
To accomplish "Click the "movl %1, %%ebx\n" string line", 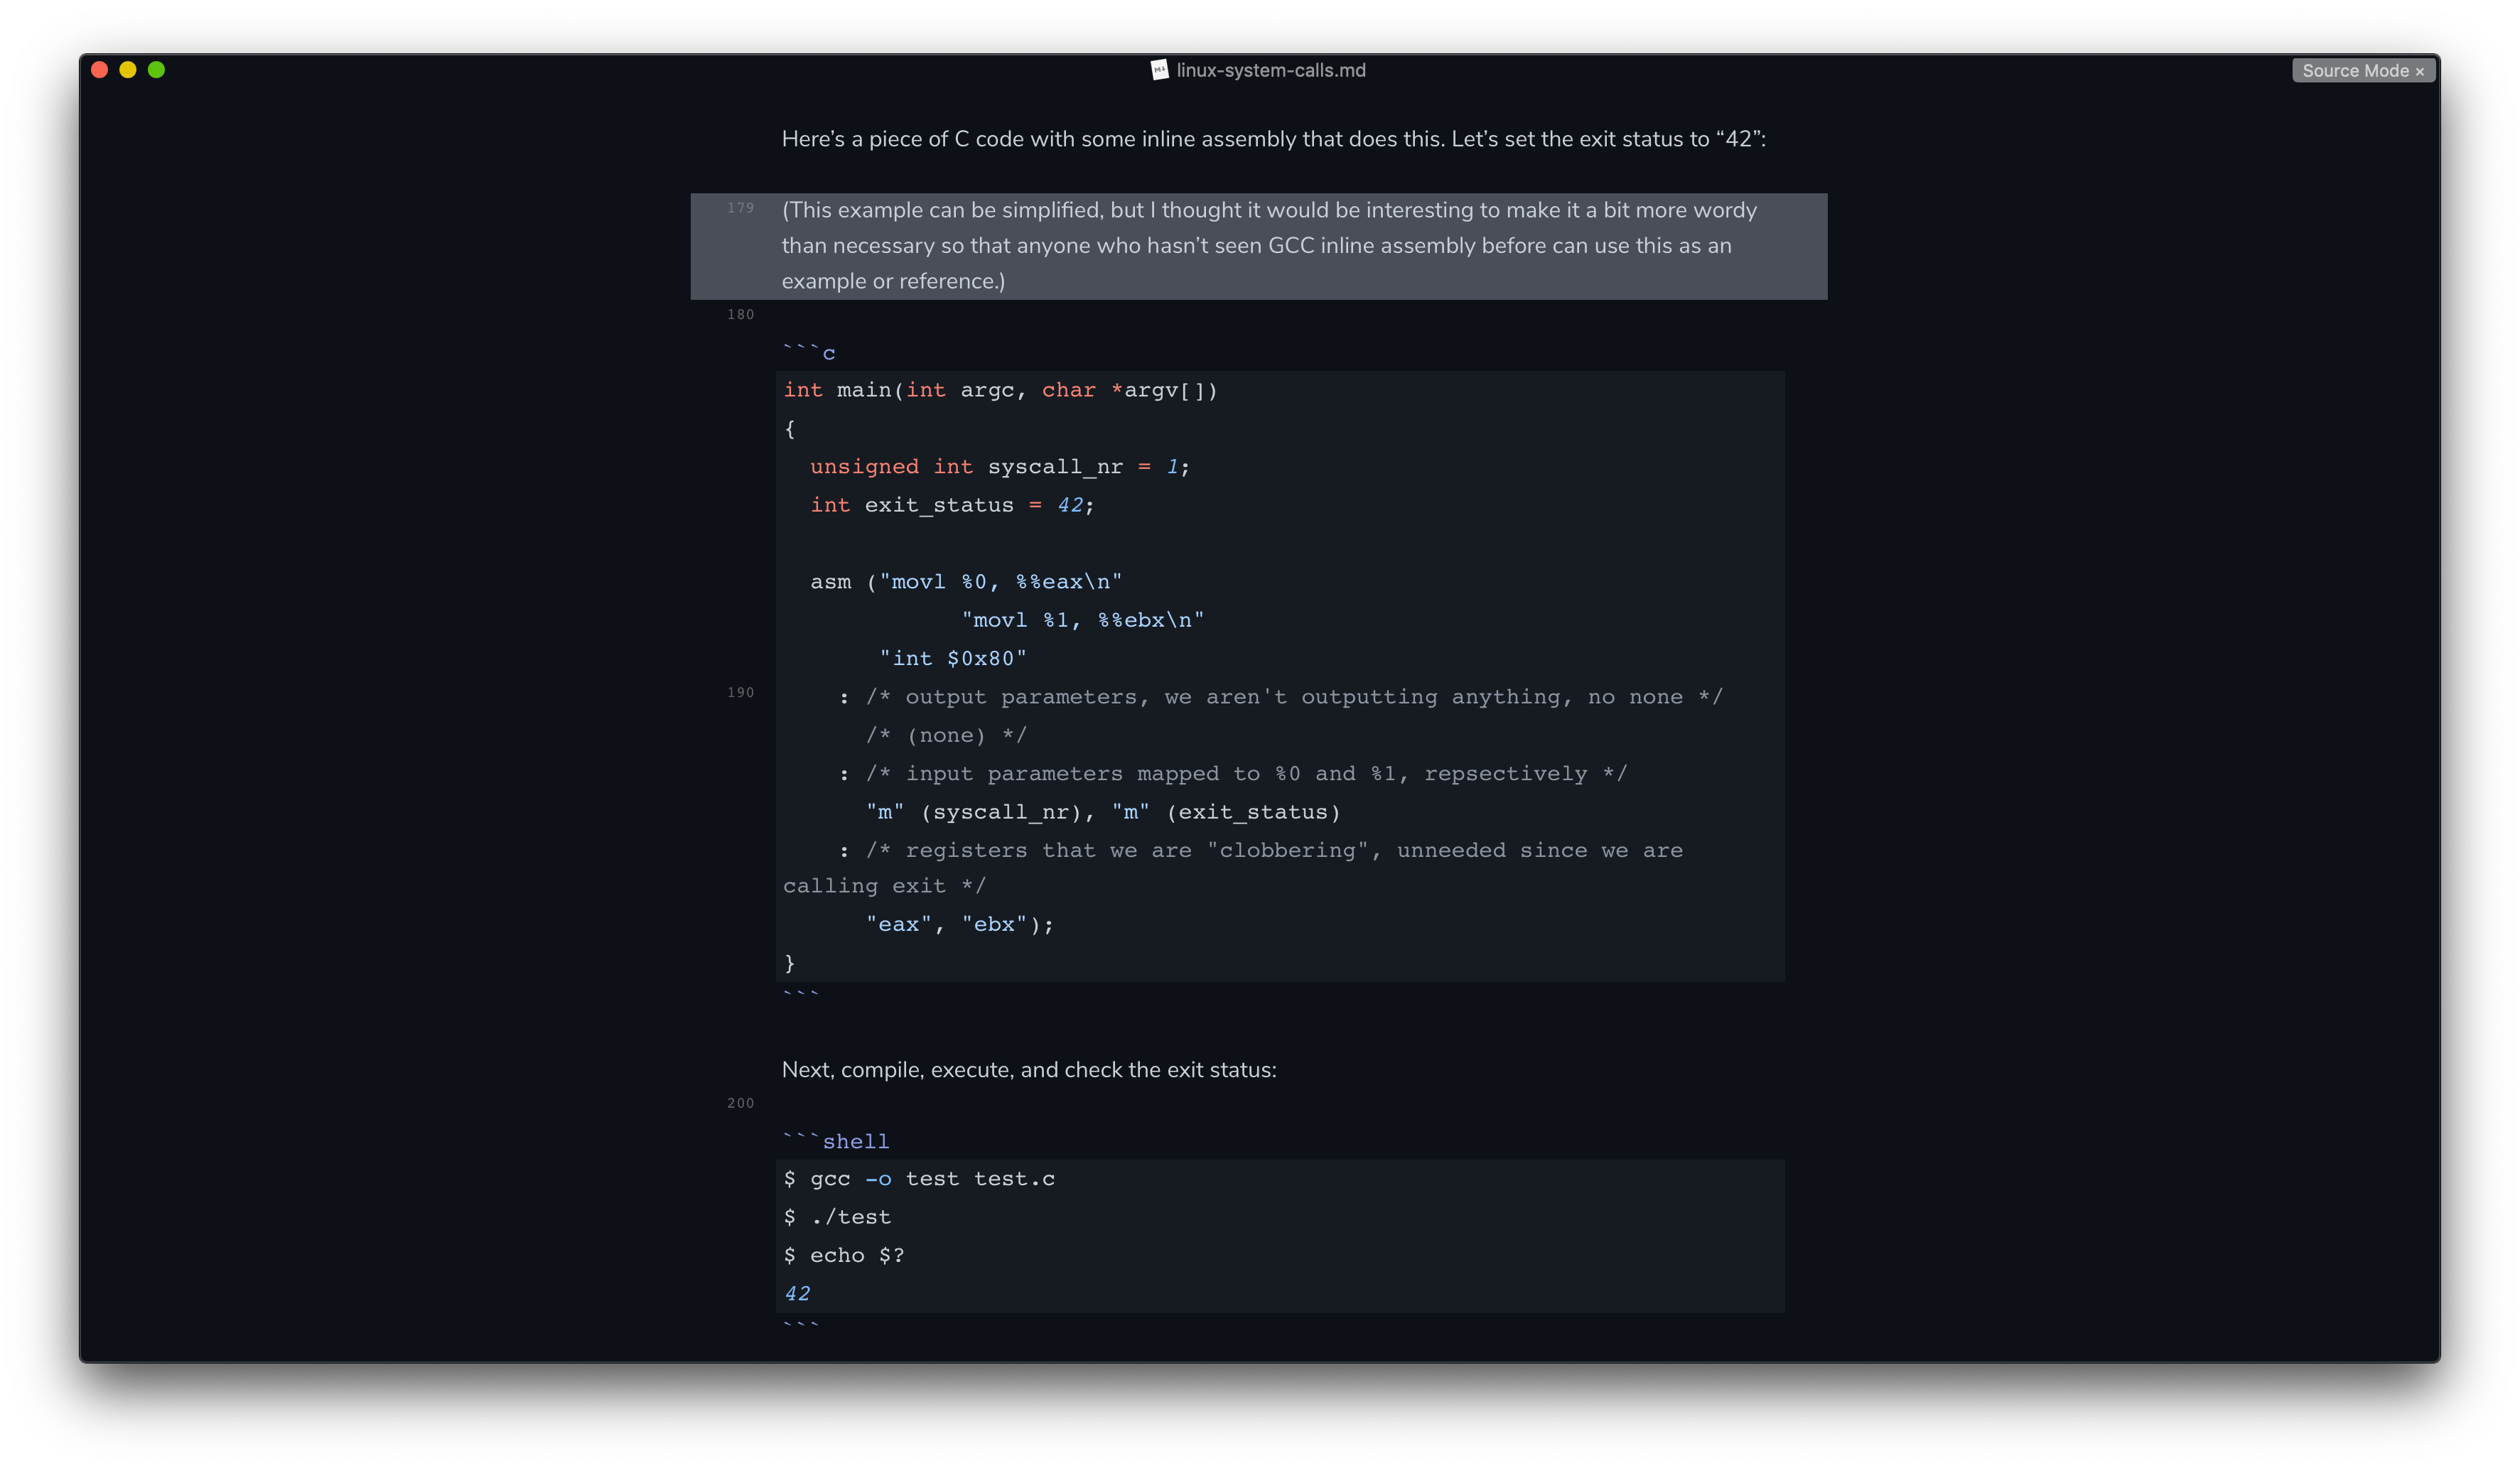I will (x=1083, y=621).
